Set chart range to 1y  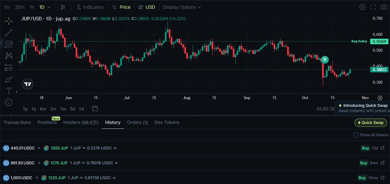pyautogui.click(x=34, y=109)
